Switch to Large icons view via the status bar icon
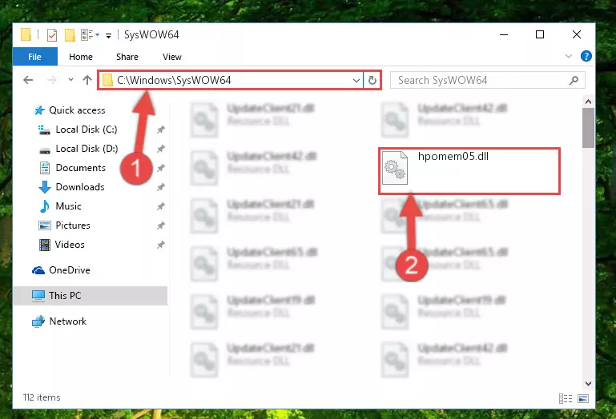Screen dimensions: 616x419 [x=583, y=398]
